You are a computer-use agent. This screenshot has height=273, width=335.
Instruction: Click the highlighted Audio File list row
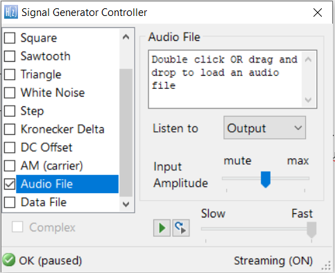pos(67,184)
